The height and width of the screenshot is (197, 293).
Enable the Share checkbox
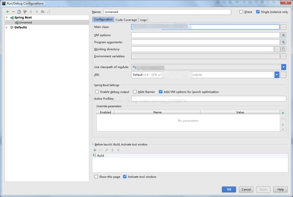[241, 12]
